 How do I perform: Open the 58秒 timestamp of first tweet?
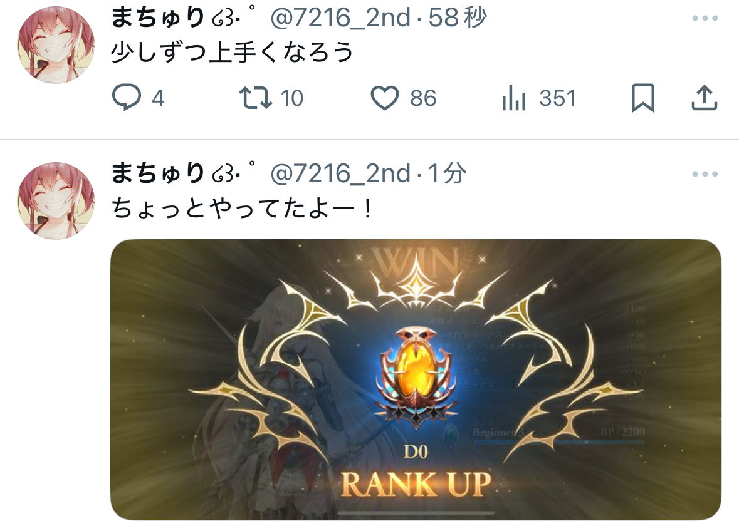(x=458, y=18)
